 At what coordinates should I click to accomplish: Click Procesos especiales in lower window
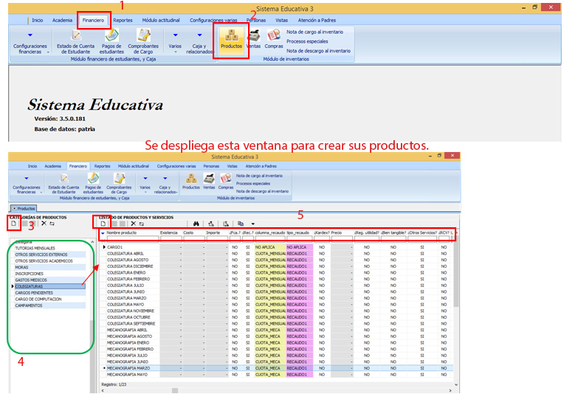[253, 183]
